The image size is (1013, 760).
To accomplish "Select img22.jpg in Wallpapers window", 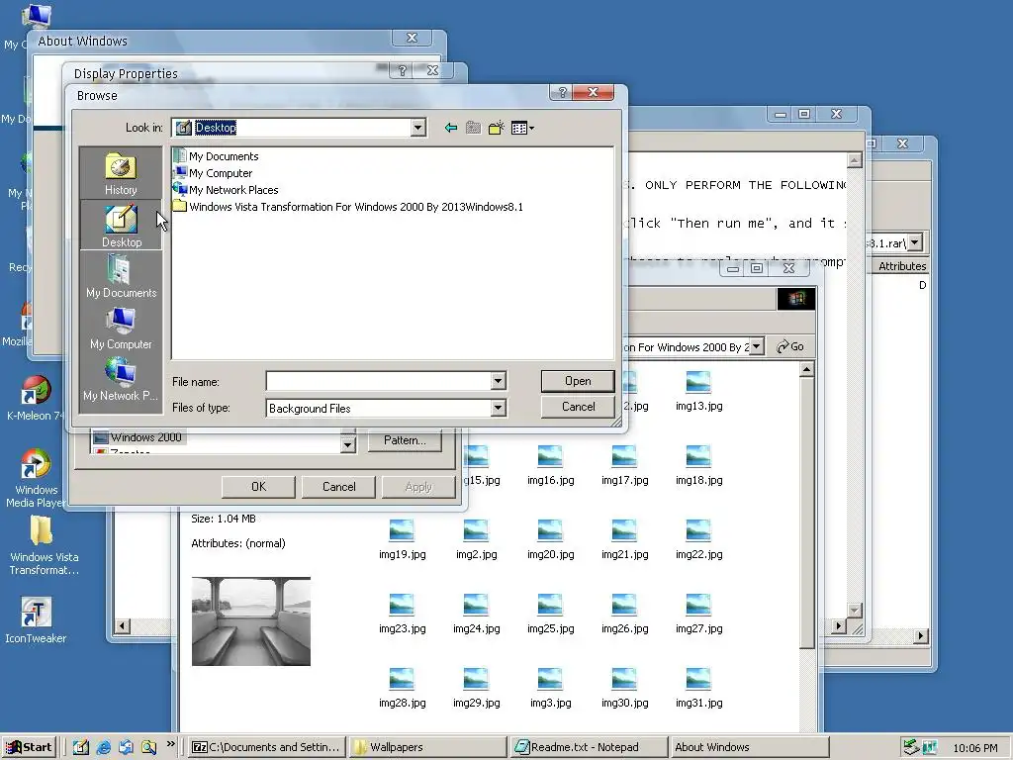I will (x=698, y=539).
